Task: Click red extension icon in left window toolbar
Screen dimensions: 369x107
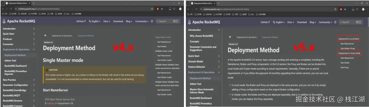Action: (158, 9)
